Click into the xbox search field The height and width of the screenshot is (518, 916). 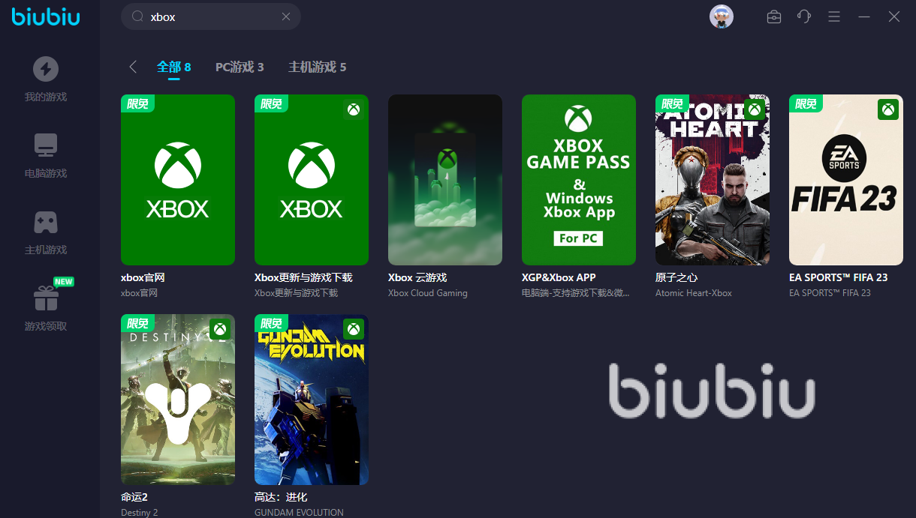211,16
